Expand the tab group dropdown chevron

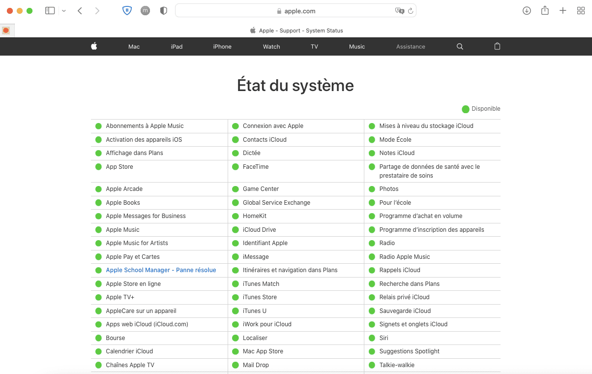(64, 11)
